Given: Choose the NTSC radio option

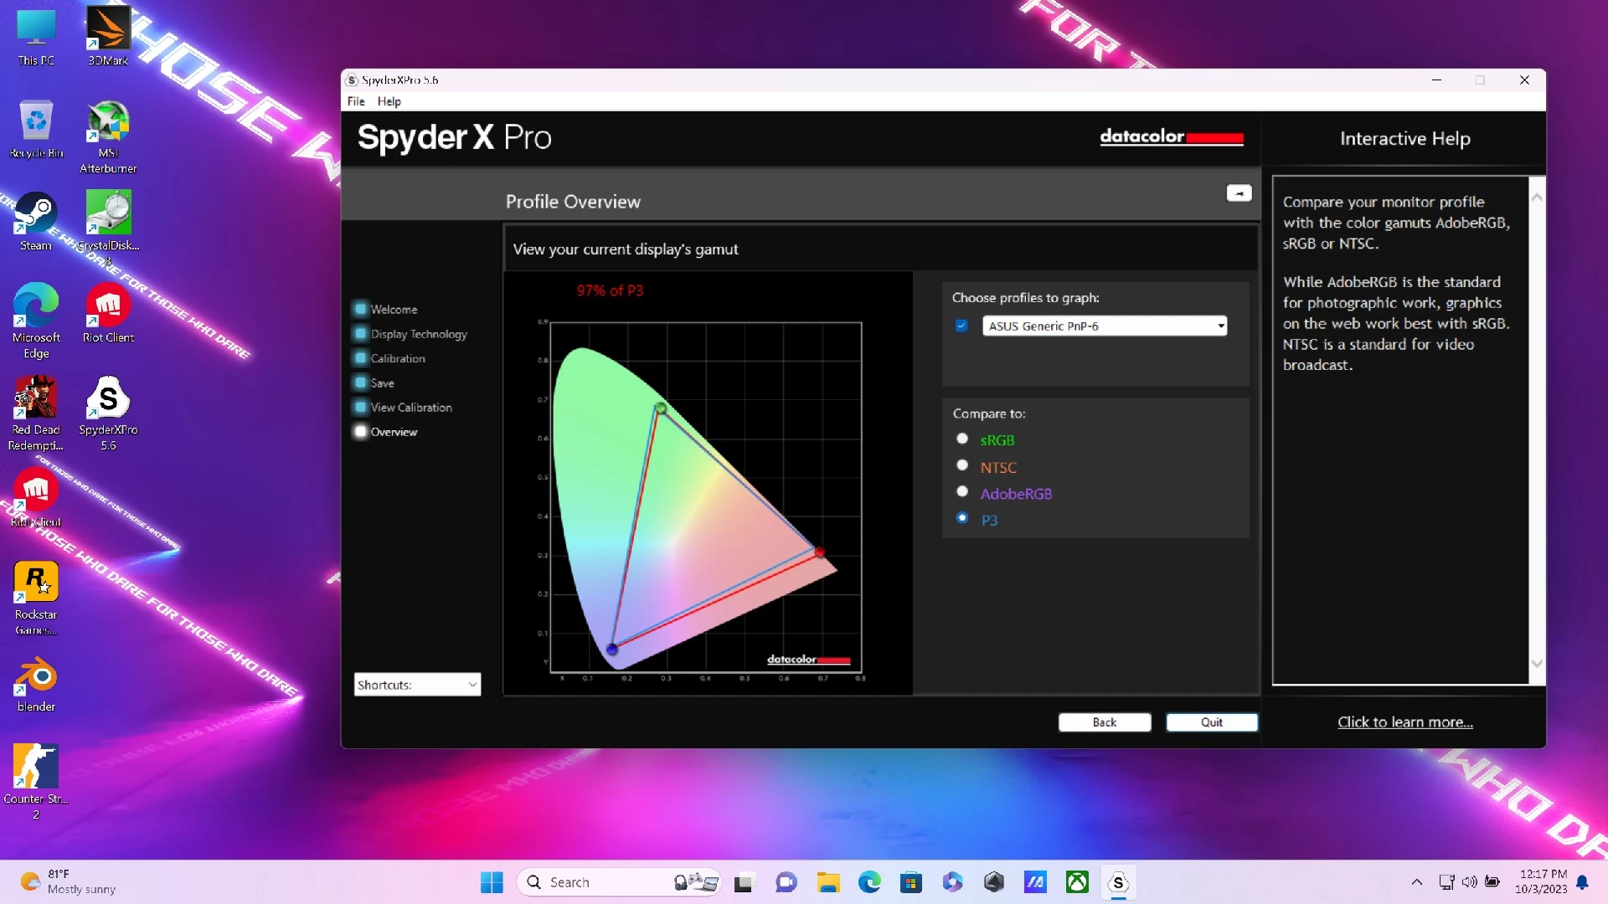Looking at the screenshot, I should pyautogui.click(x=962, y=465).
